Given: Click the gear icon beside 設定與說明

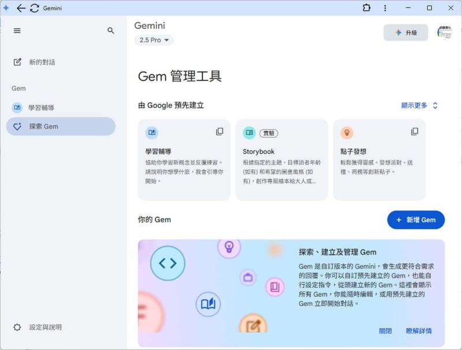Looking at the screenshot, I should [17, 327].
